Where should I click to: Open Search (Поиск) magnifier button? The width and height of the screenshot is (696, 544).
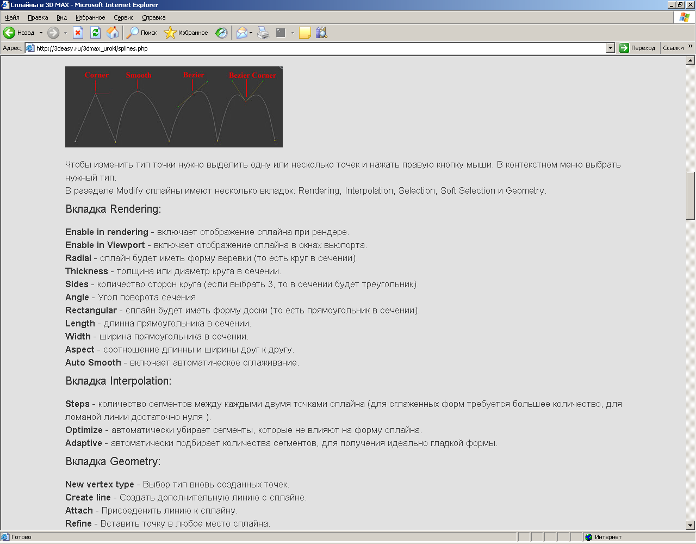coord(142,33)
